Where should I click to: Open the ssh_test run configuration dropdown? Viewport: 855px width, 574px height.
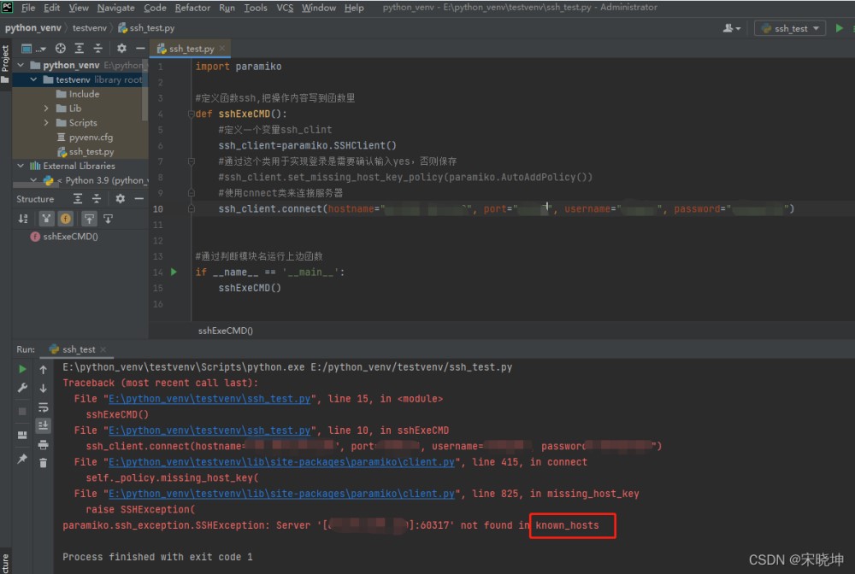[x=790, y=28]
